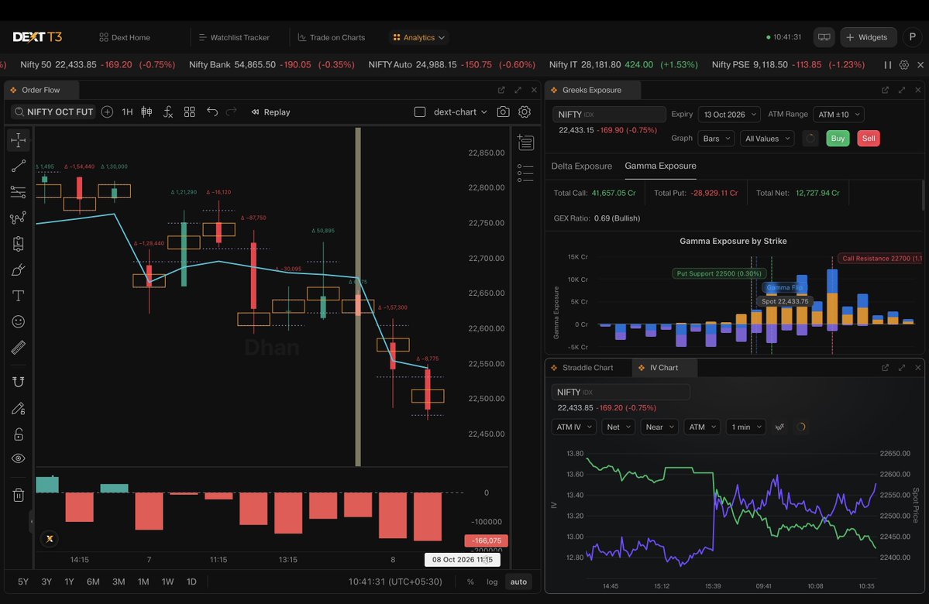Take a chart snapshot with camera icon
This screenshot has width=929, height=604.
503,112
